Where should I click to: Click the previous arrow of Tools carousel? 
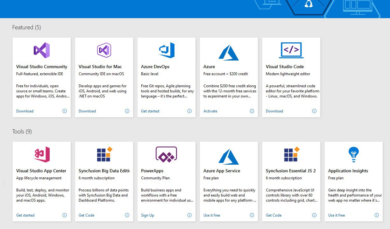coord(4,183)
